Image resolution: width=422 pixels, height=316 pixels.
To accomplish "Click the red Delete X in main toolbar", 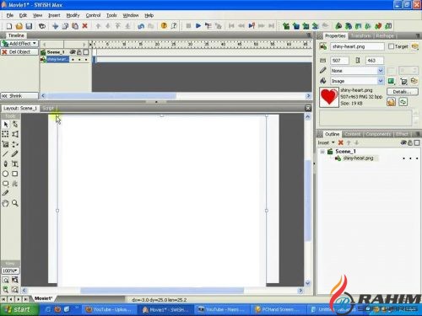I will (x=84, y=26).
